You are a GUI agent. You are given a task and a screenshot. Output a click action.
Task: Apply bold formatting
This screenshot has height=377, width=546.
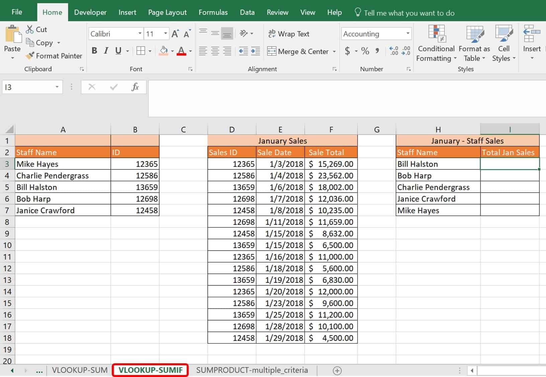(94, 51)
